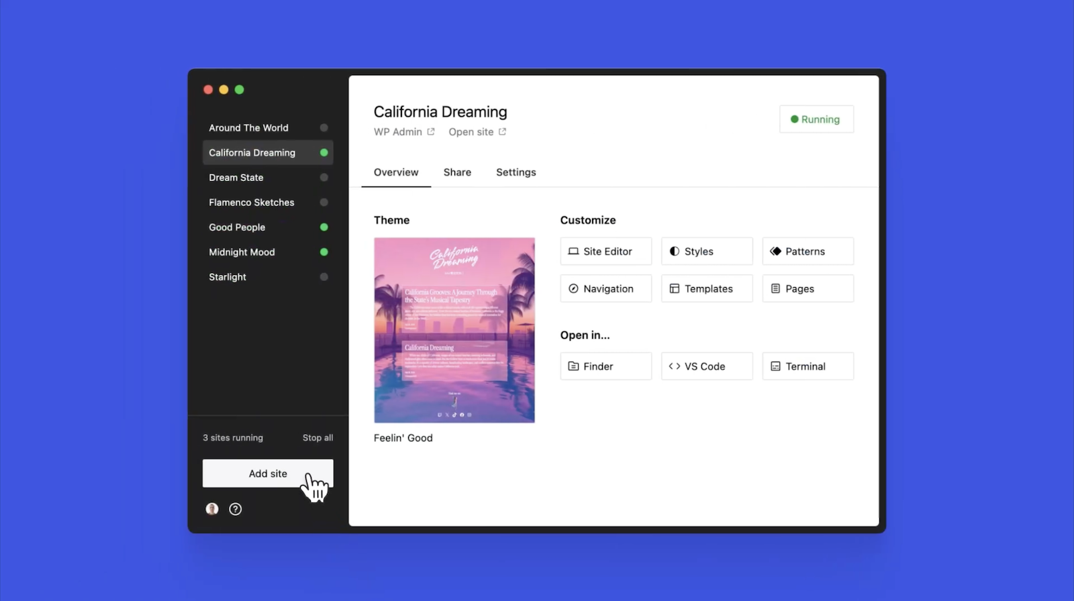Image resolution: width=1074 pixels, height=601 pixels.
Task: Toggle the Around The World status dot
Action: (x=324, y=128)
